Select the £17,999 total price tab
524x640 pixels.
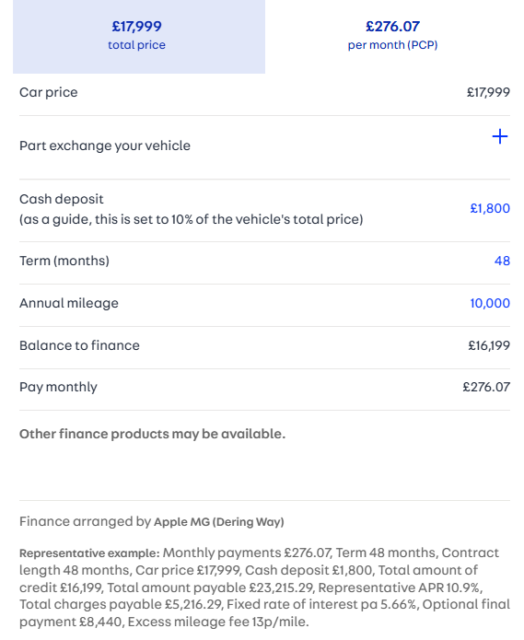pyautogui.click(x=139, y=37)
